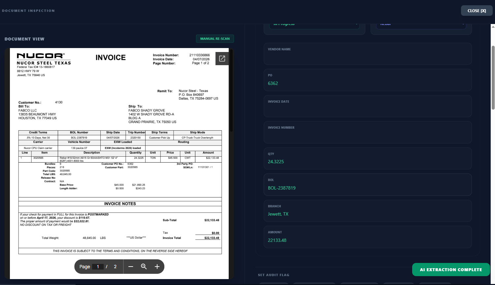Click the total page count '2' in page control
Screen dimensions: 495x285
pyautogui.click(x=115, y=267)
